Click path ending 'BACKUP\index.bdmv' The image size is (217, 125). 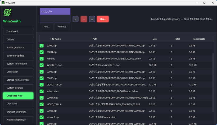pos(113,91)
